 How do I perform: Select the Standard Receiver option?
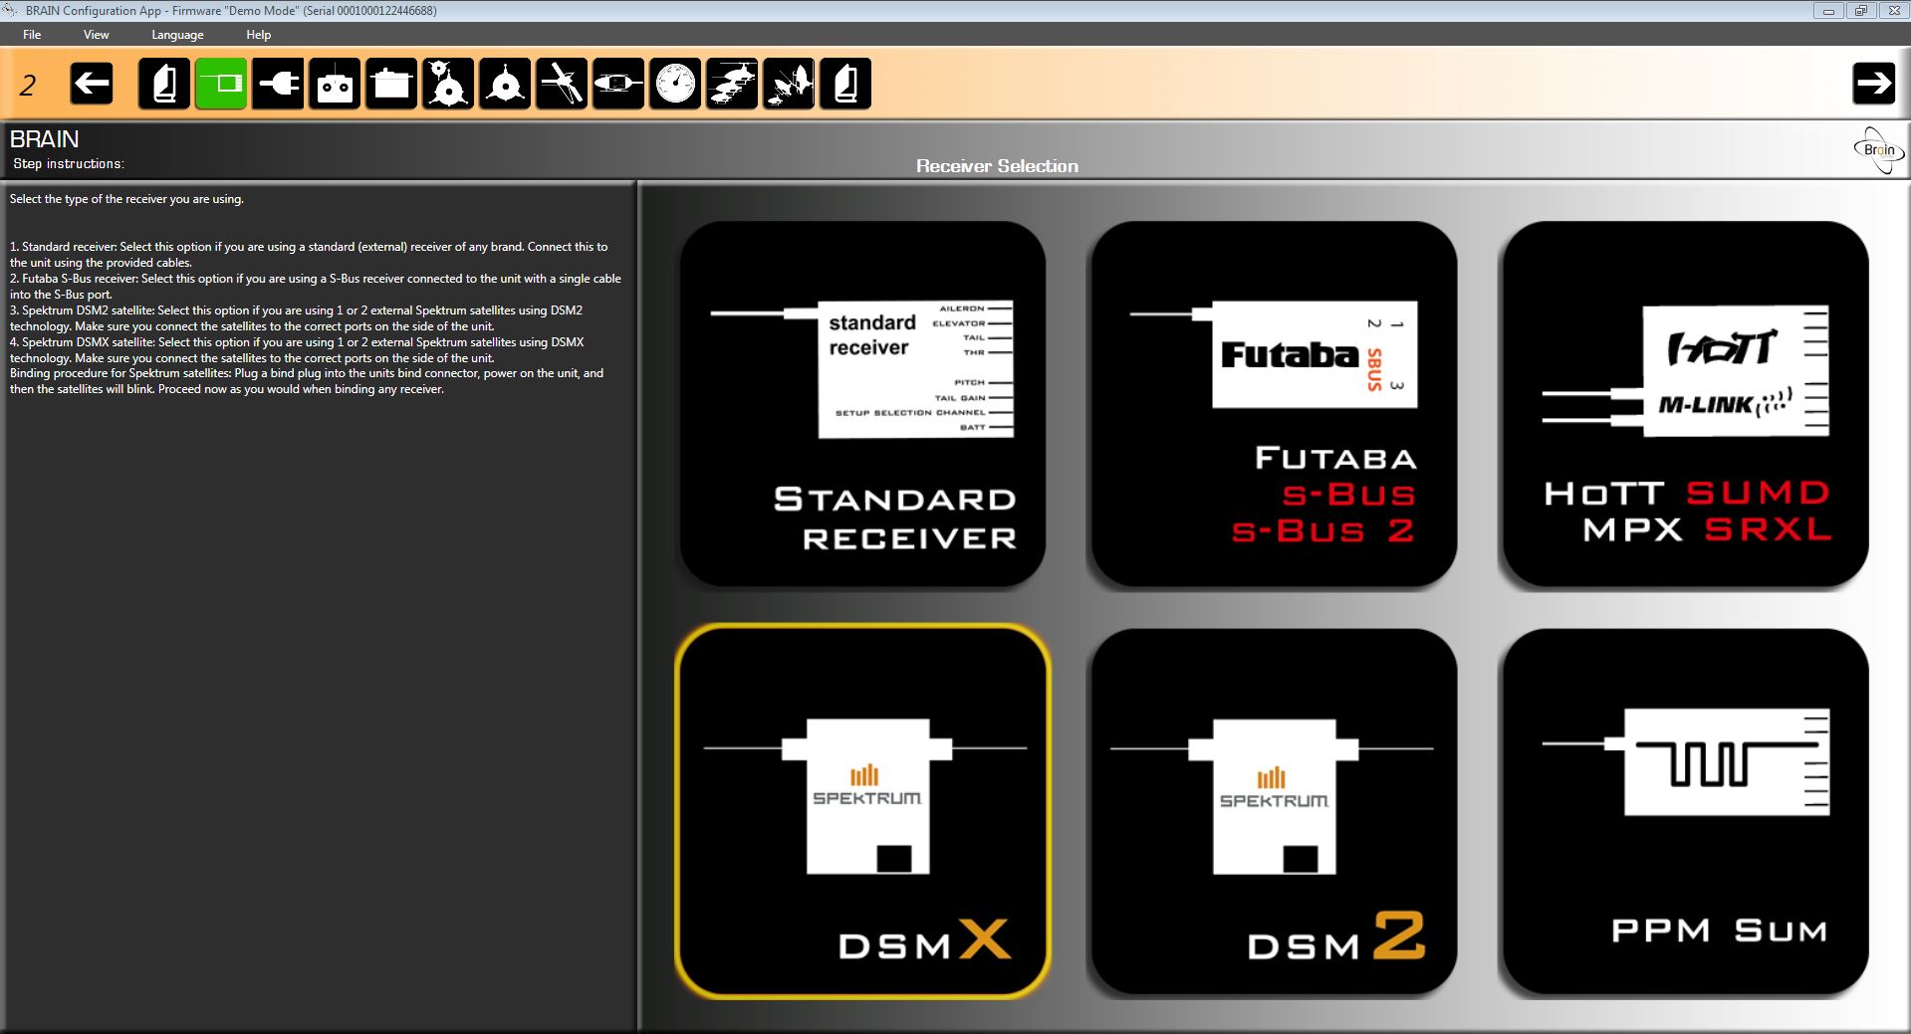click(862, 403)
